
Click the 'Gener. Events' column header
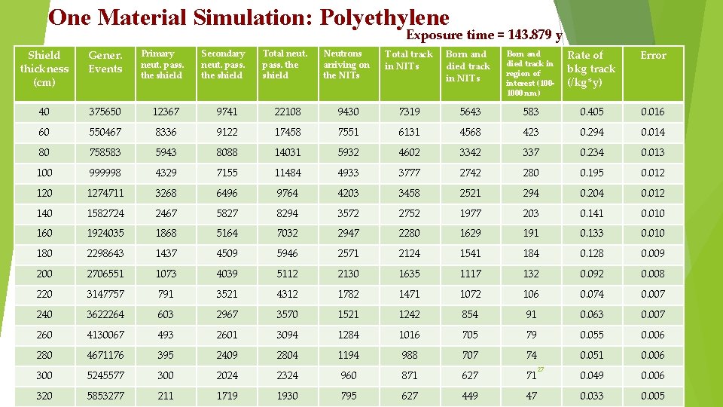(x=105, y=73)
